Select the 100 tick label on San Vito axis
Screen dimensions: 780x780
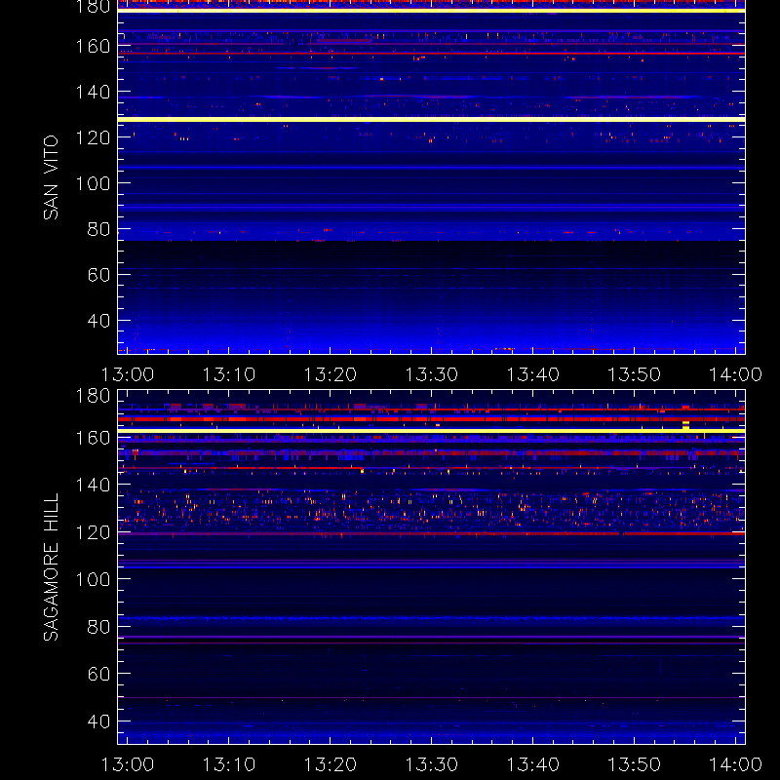click(93, 183)
